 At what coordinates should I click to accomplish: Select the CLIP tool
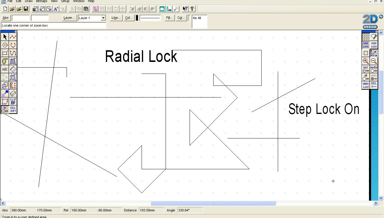point(13,101)
